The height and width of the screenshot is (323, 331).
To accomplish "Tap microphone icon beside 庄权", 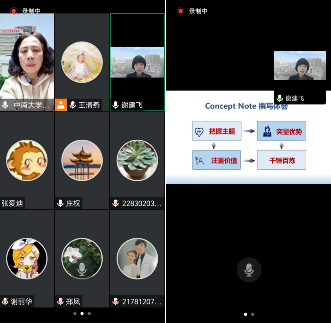I will pyautogui.click(x=60, y=203).
